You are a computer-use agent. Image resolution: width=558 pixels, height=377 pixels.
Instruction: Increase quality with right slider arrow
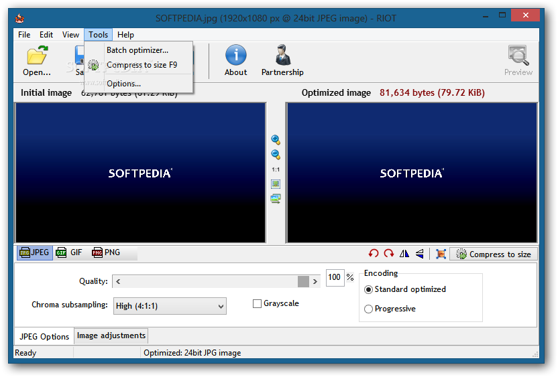[315, 281]
